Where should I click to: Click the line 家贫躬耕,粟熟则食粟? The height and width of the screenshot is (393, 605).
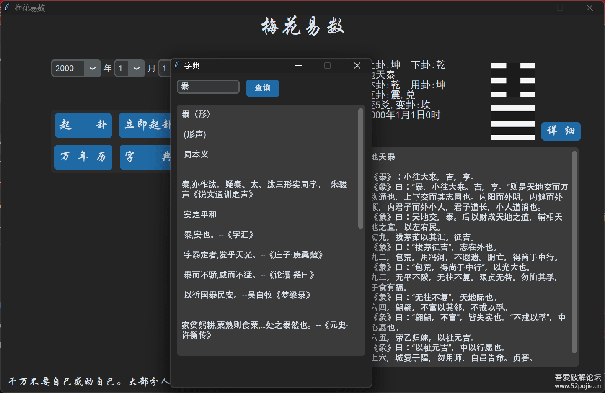click(x=265, y=330)
